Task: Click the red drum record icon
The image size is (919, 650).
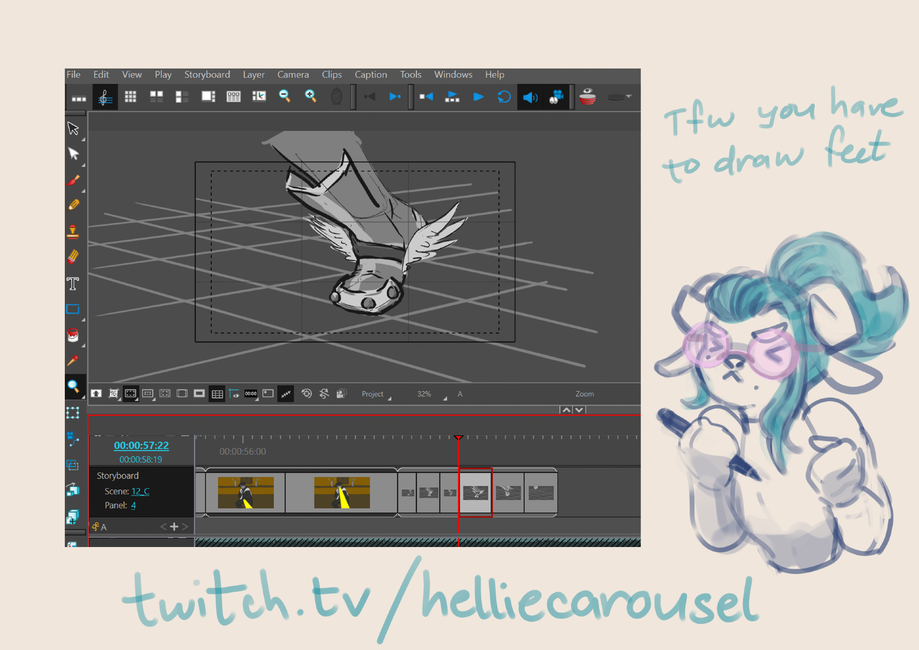Action: pos(588,97)
